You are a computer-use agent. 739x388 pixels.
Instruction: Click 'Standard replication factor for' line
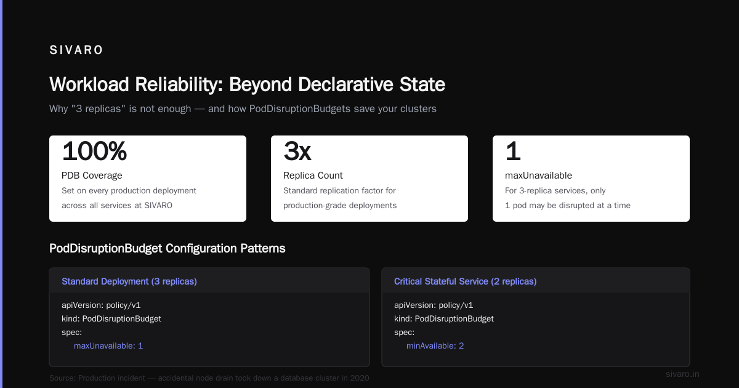(x=339, y=191)
